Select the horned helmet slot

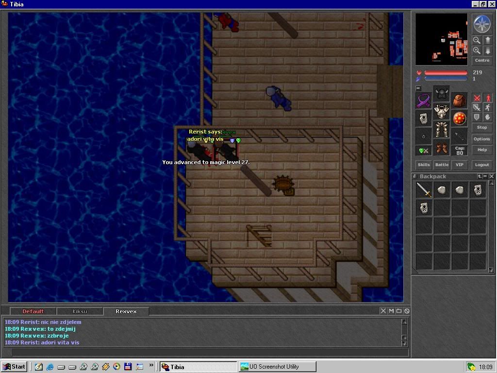click(x=442, y=94)
